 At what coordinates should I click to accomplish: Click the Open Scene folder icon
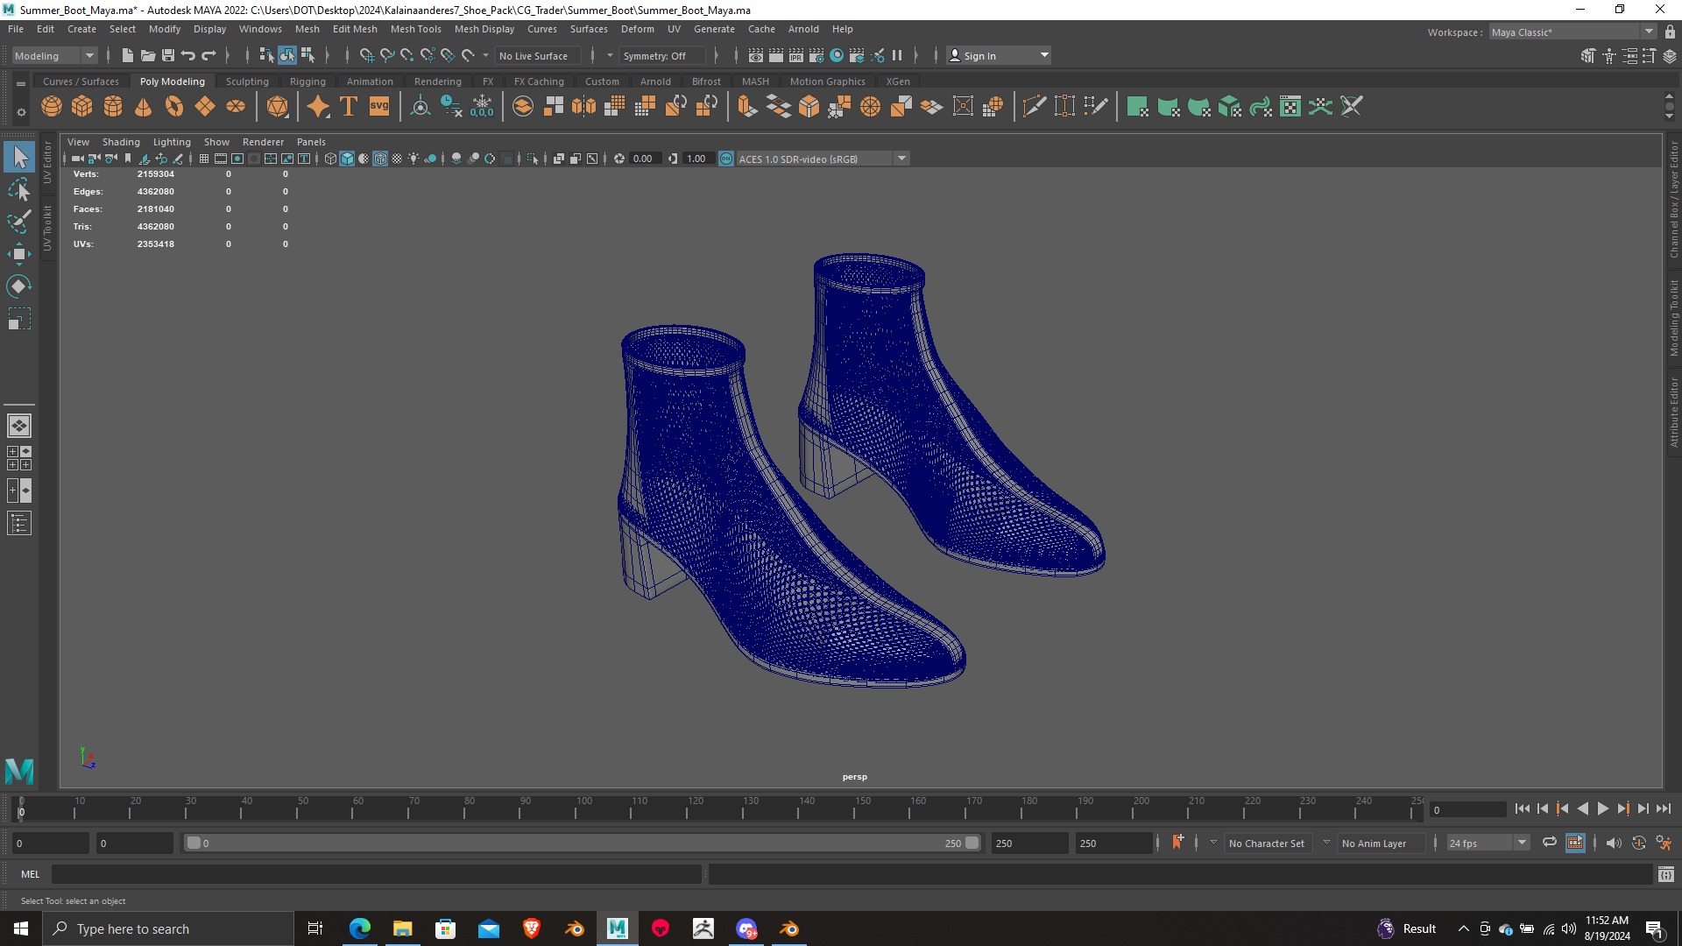pos(147,55)
